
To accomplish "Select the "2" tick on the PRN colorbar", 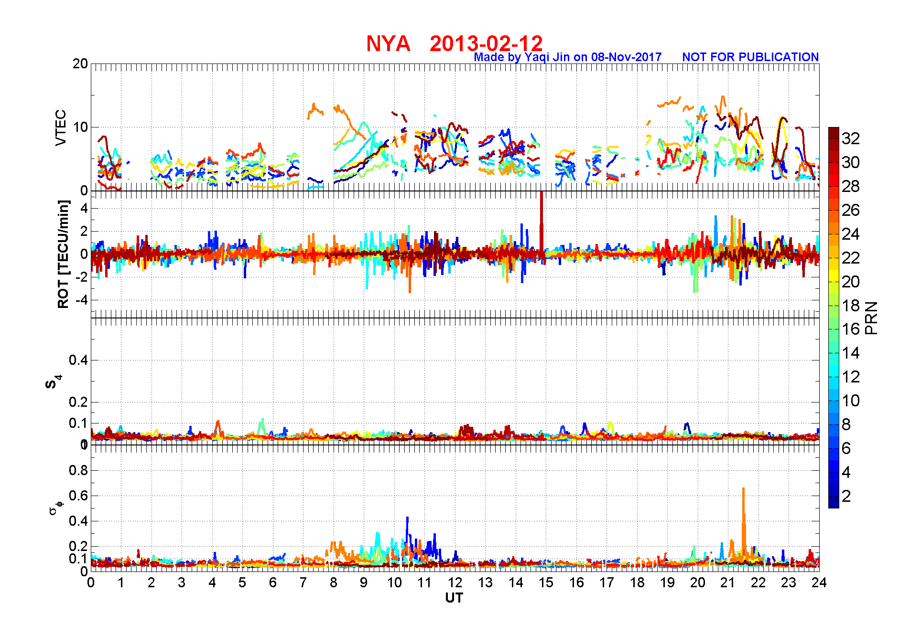I will (x=846, y=496).
